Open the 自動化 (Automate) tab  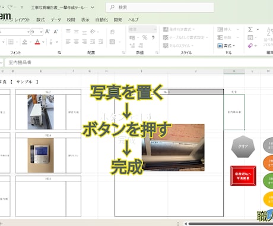(101, 20)
